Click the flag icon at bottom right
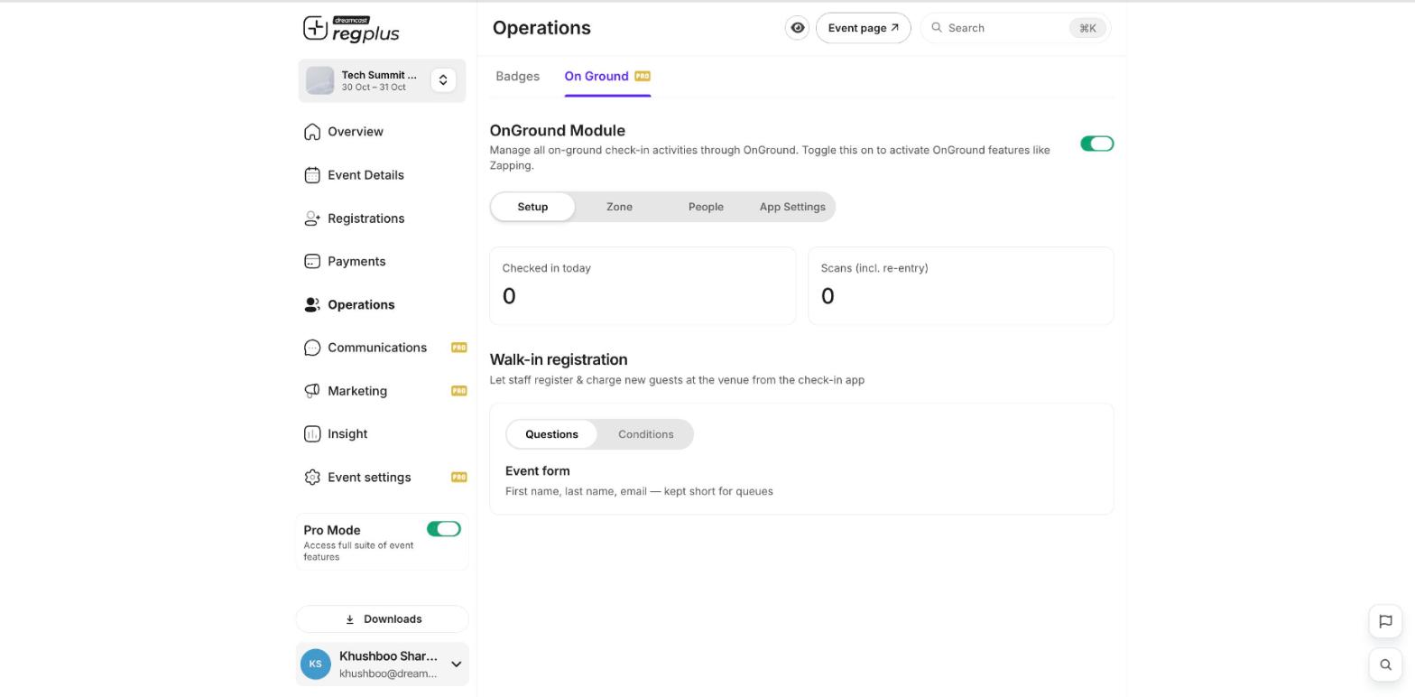This screenshot has height=697, width=1415. (x=1385, y=621)
